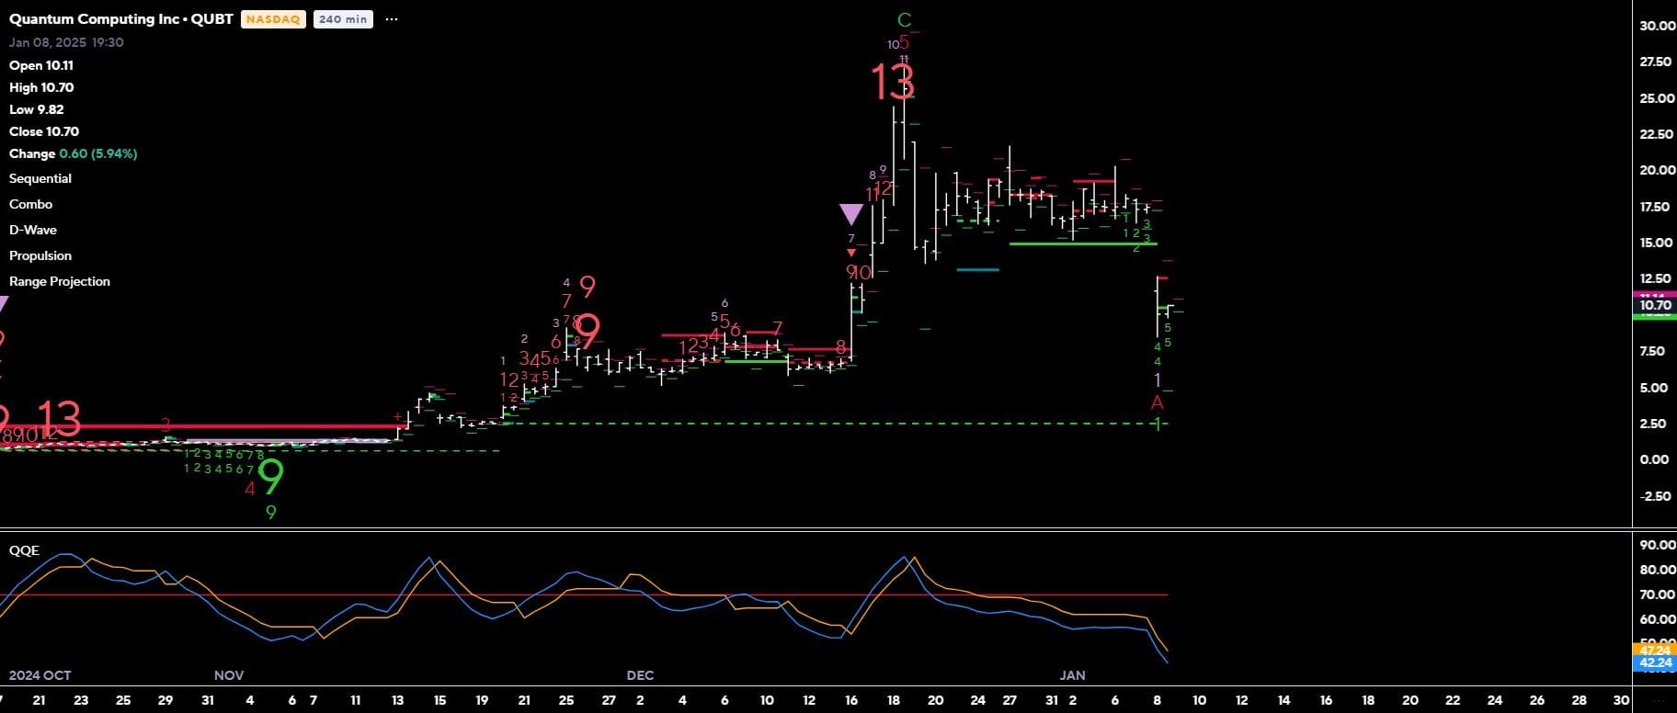Image resolution: width=1677 pixels, height=713 pixels.
Task: Click the DEC month label on time axis
Action: coord(640,675)
